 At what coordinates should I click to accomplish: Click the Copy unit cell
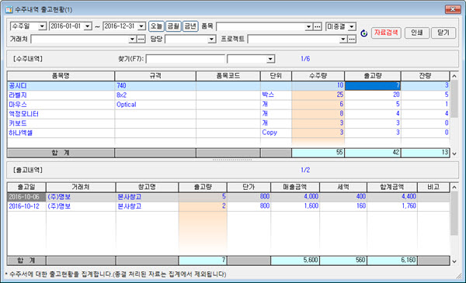pyautogui.click(x=276, y=133)
